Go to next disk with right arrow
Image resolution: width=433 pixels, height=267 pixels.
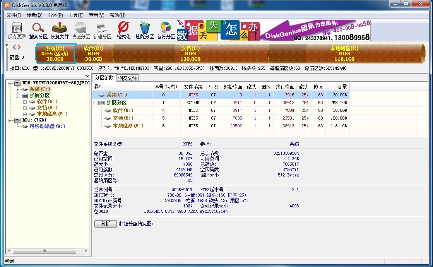(20, 47)
